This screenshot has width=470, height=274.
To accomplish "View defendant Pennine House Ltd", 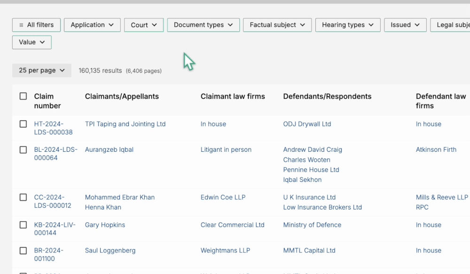I will pyautogui.click(x=311, y=170).
